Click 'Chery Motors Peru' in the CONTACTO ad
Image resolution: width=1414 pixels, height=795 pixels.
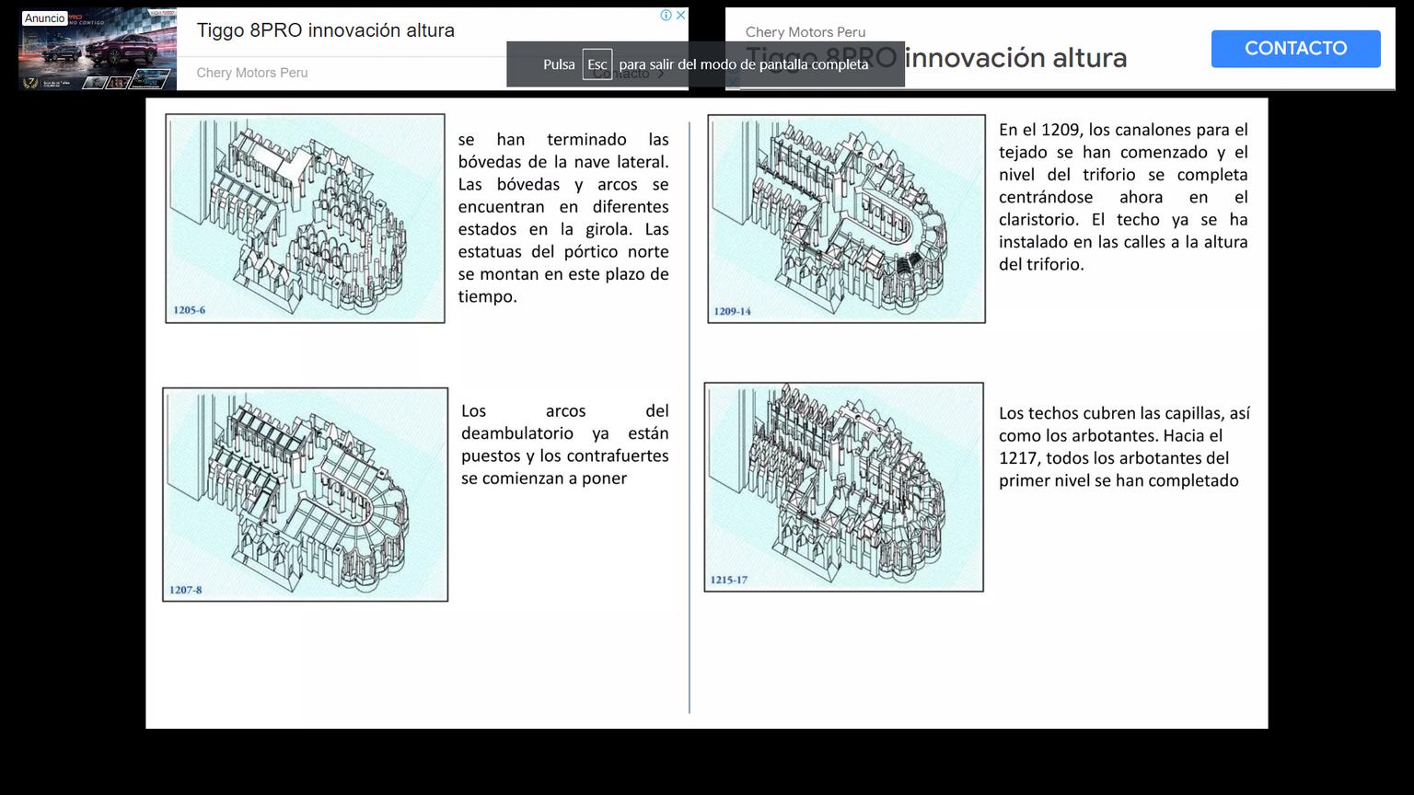coord(806,32)
